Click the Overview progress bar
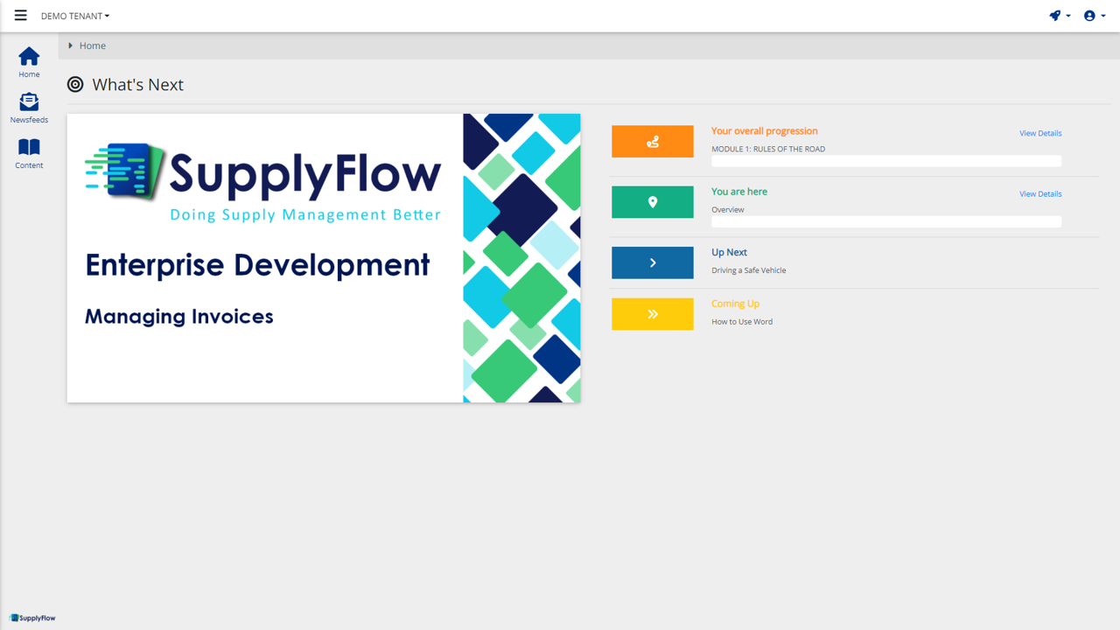This screenshot has height=630, width=1120. [885, 222]
